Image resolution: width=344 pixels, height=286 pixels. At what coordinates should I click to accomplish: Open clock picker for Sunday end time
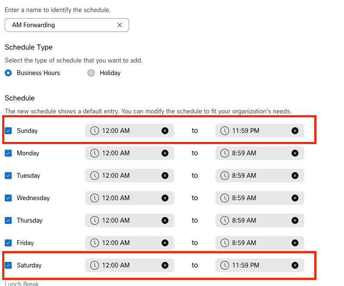click(224, 131)
